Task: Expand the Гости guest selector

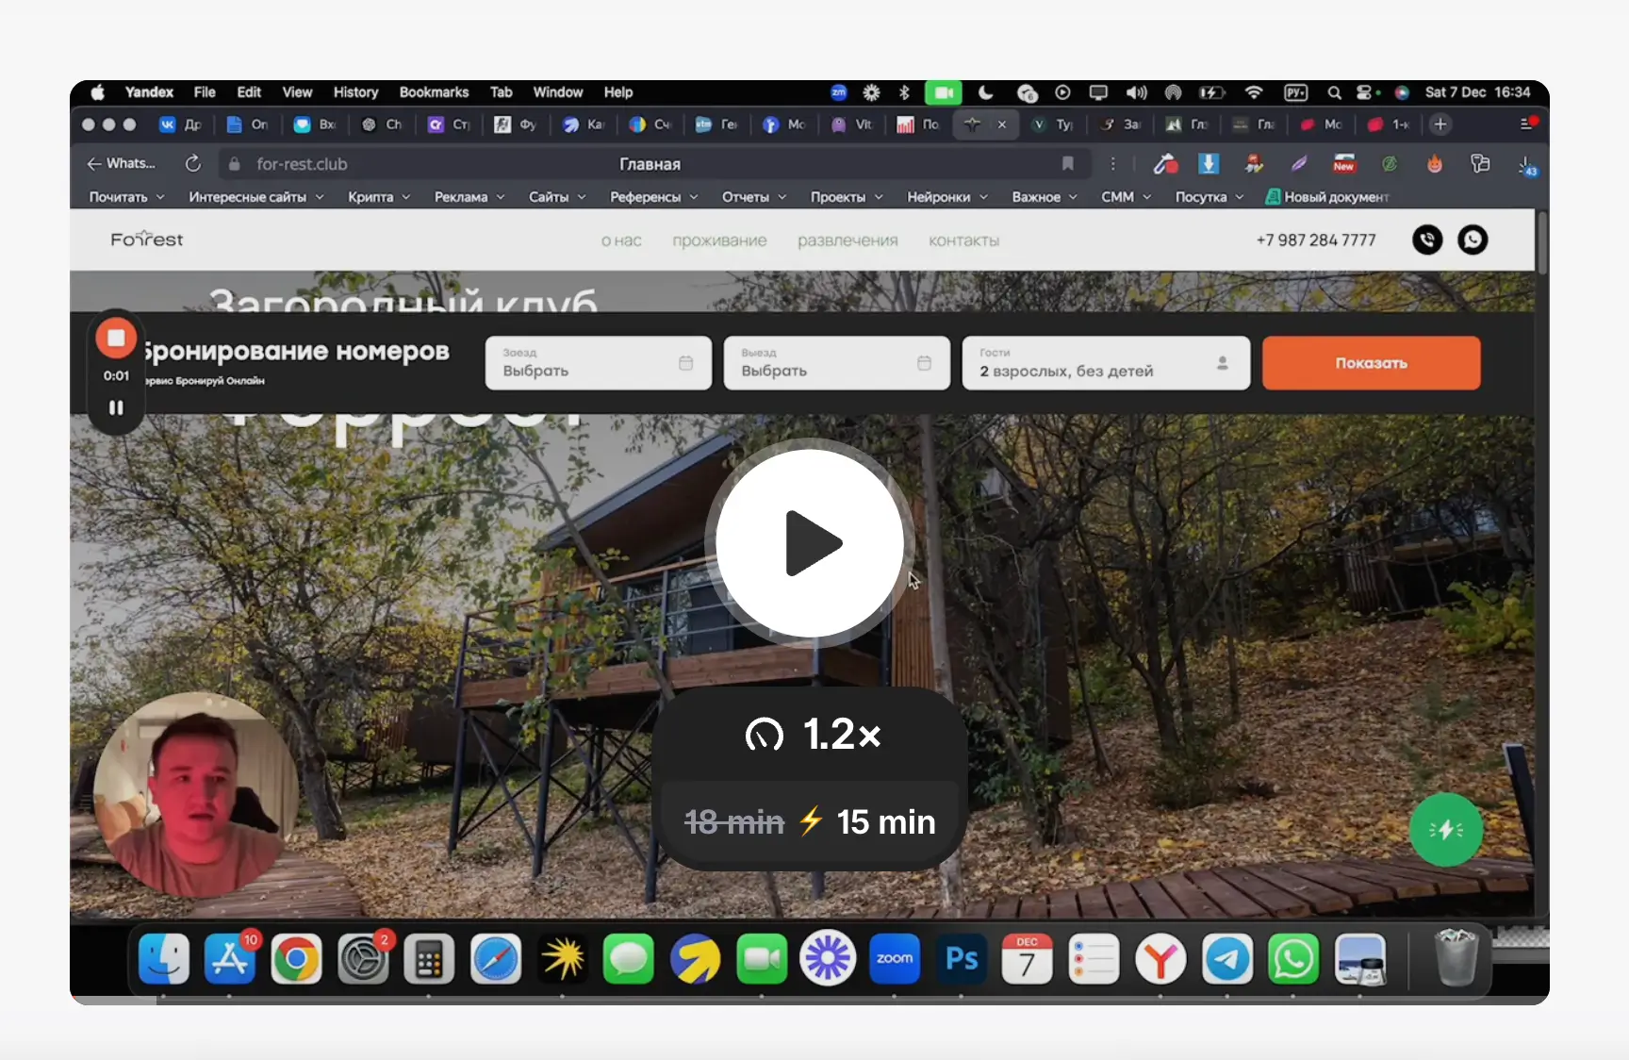Action: tap(1106, 363)
